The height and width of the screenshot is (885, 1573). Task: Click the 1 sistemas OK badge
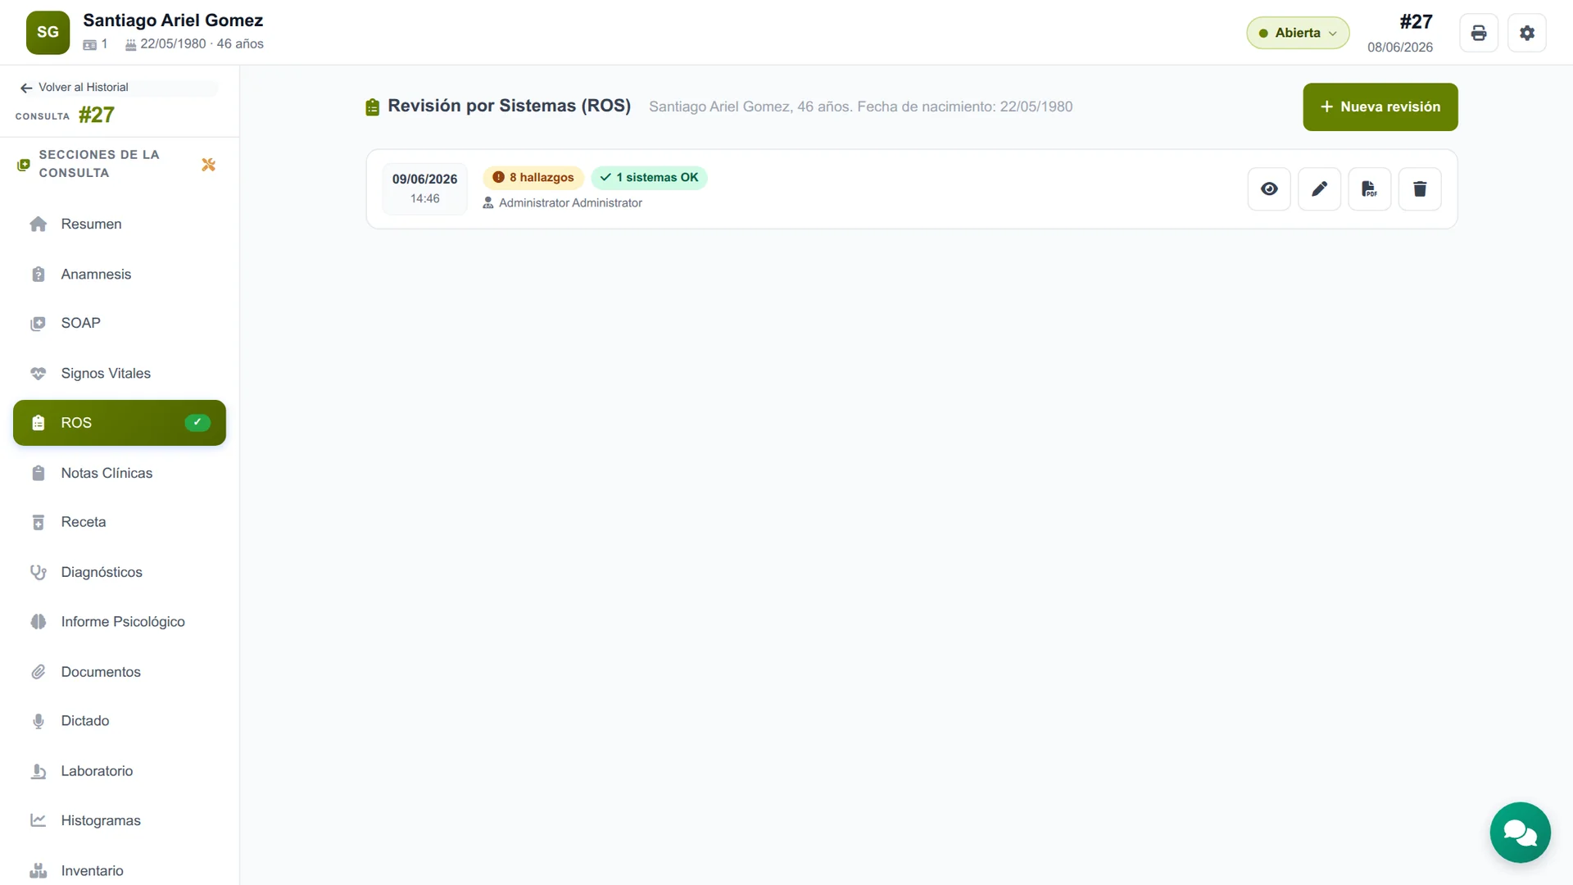(649, 178)
